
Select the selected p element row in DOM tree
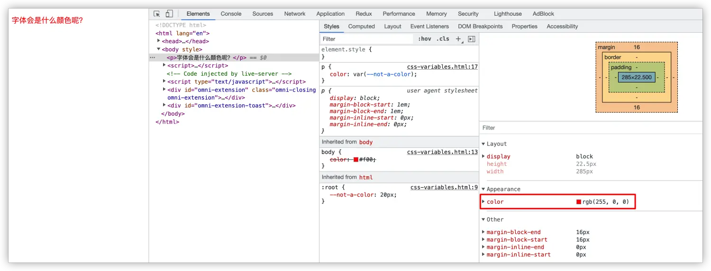point(234,57)
